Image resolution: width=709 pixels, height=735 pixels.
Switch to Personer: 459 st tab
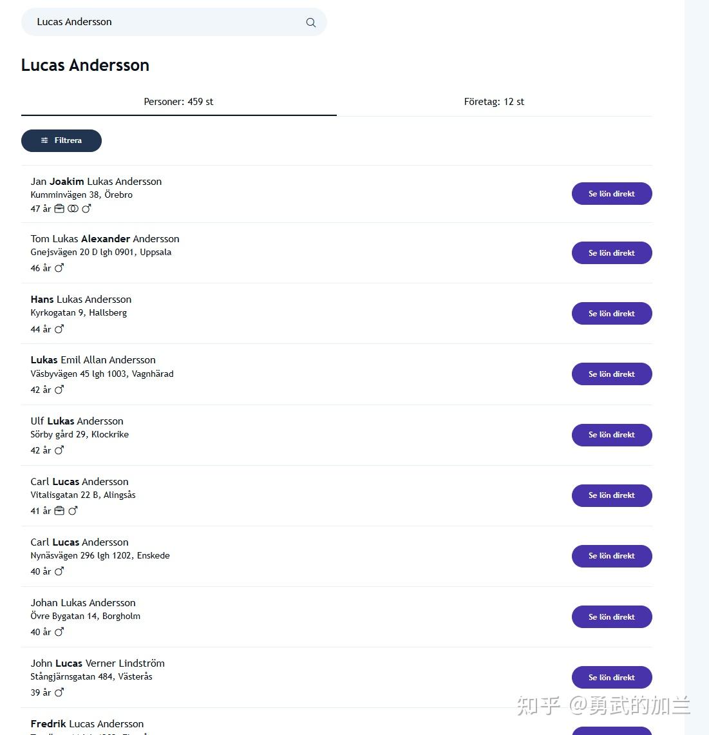pyautogui.click(x=178, y=102)
